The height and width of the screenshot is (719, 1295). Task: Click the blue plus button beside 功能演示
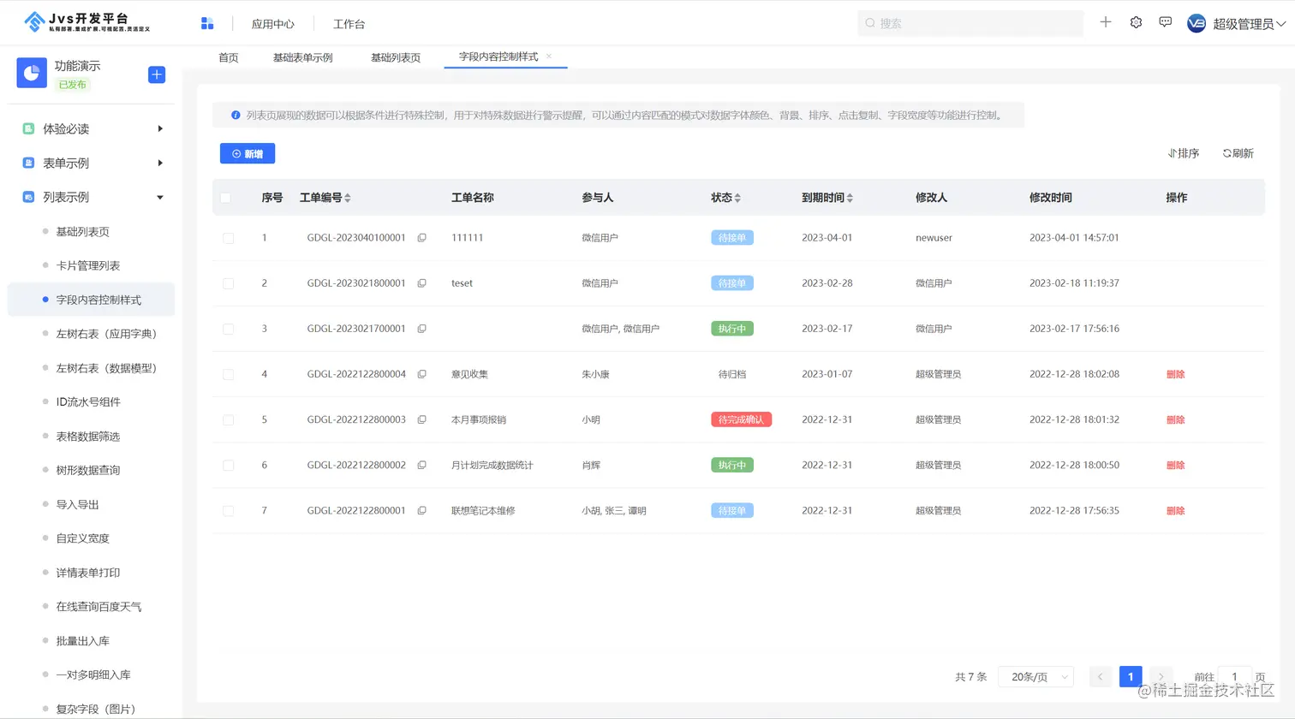[x=157, y=74]
